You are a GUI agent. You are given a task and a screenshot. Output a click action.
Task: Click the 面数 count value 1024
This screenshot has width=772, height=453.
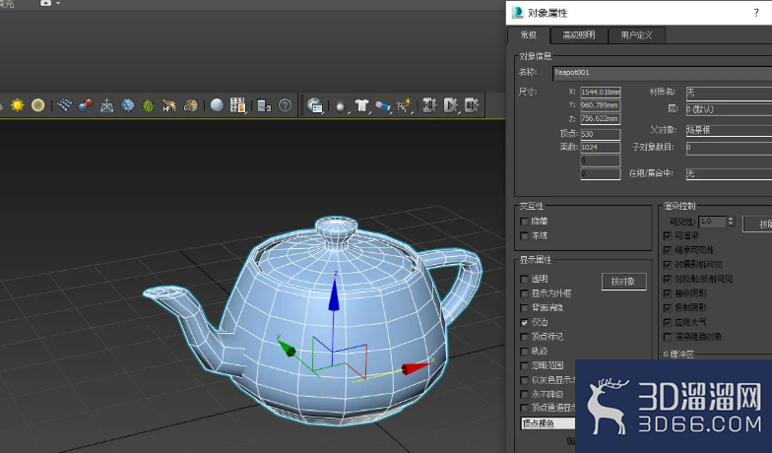(x=601, y=148)
